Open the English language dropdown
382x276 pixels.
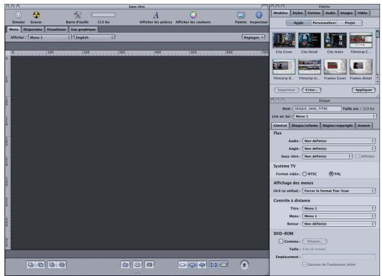point(94,38)
